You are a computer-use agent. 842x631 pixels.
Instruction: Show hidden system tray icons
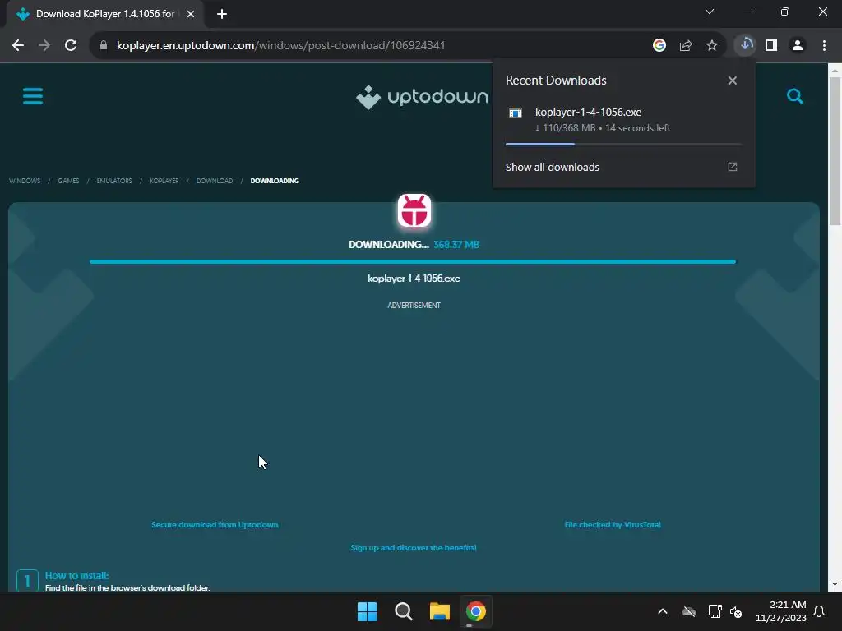663,611
